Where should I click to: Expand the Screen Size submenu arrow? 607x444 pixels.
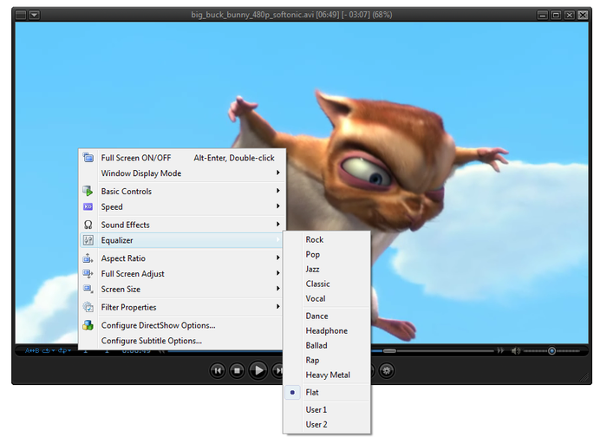[x=278, y=289]
